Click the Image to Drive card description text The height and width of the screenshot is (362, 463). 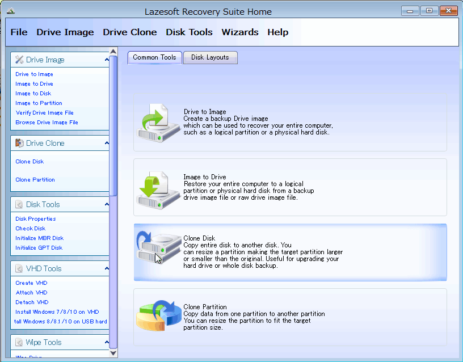coord(249,187)
